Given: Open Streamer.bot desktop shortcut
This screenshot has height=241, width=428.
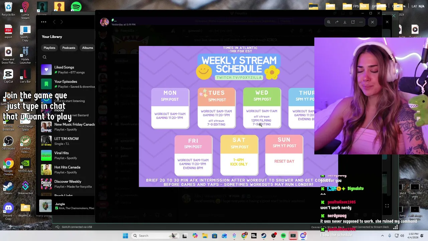Looking at the screenshot, I should point(25,188).
